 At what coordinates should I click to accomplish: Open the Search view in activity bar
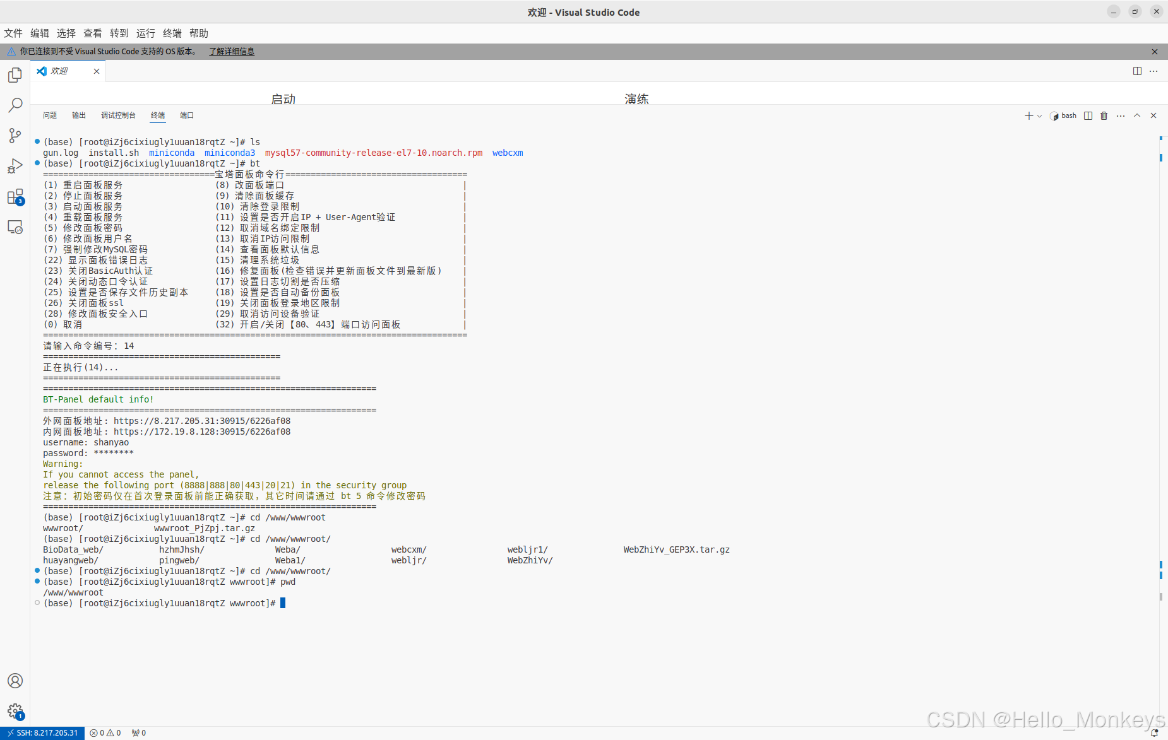pos(15,105)
